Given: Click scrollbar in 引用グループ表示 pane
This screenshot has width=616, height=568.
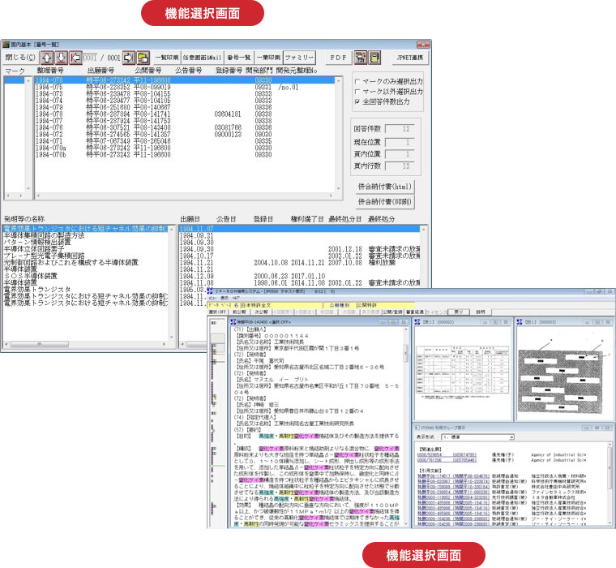Looking at the screenshot, I should pyautogui.click(x=610, y=484).
